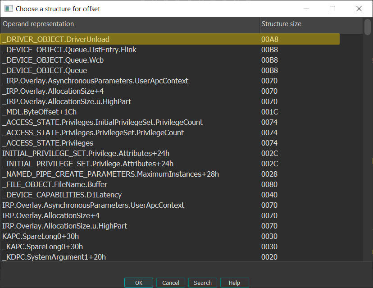This screenshot has width=373, height=288.
Task: Click the Search button
Action: coord(202,283)
